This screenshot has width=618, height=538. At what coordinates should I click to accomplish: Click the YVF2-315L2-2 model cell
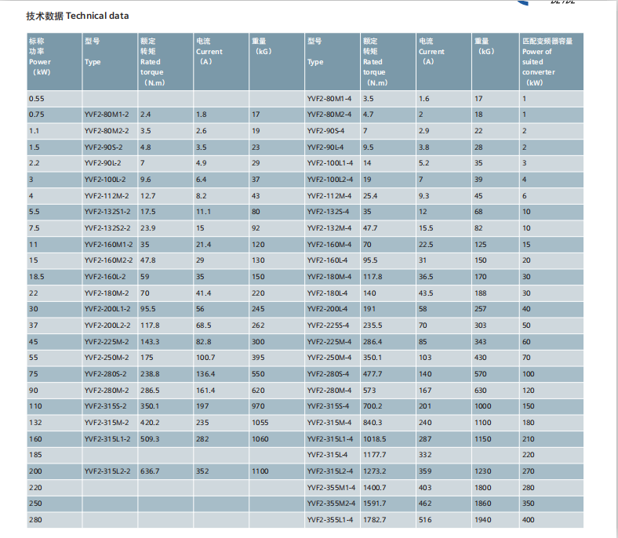tap(108, 471)
